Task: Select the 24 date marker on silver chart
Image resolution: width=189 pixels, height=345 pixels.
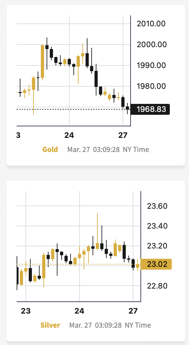Action: 79,311
